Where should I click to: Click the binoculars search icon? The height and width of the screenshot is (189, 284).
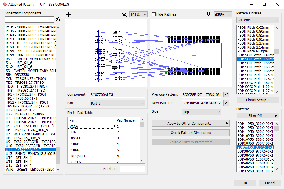coord(58,19)
